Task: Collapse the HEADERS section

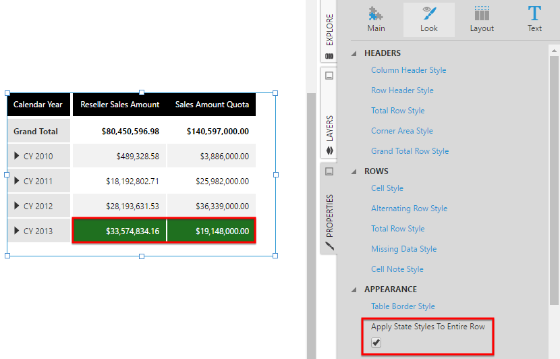Action: click(354, 53)
